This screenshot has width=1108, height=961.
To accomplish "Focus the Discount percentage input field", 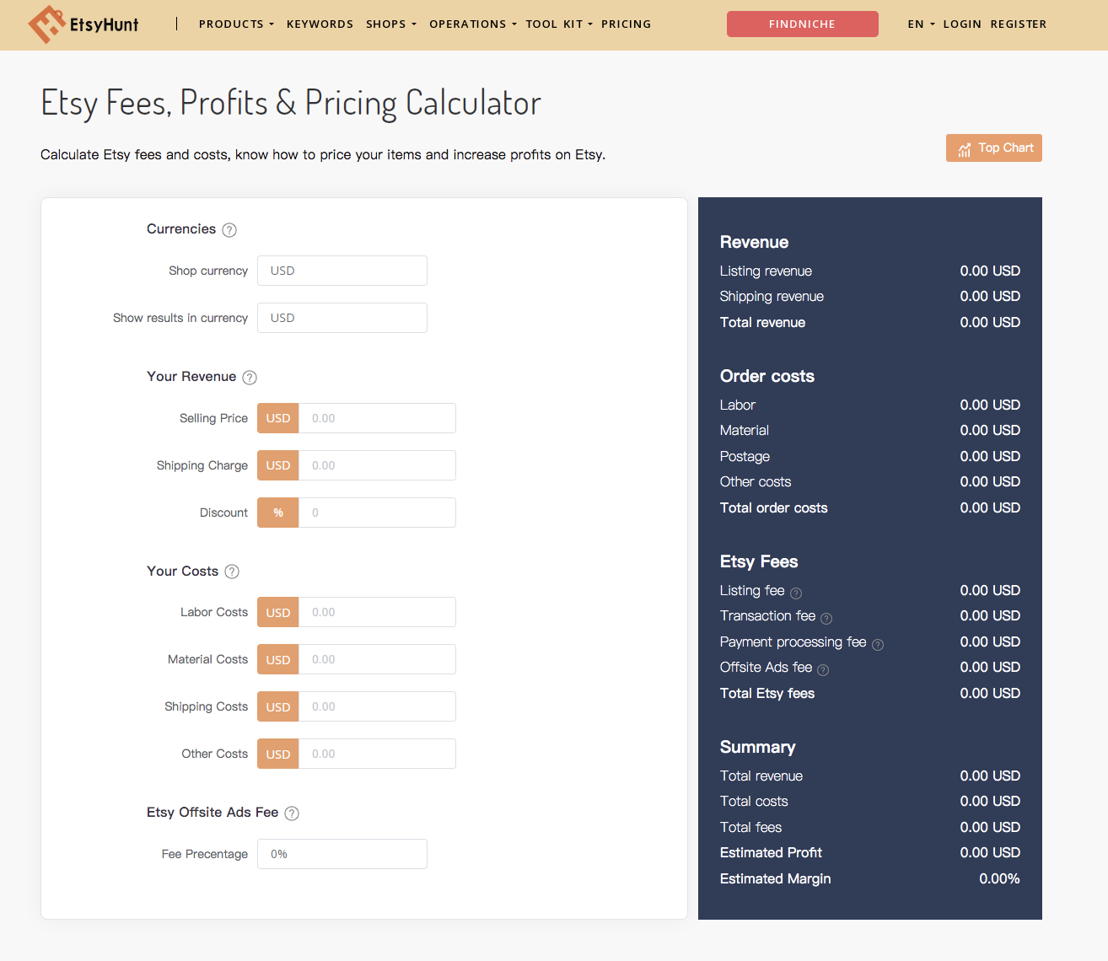I will pos(377,513).
